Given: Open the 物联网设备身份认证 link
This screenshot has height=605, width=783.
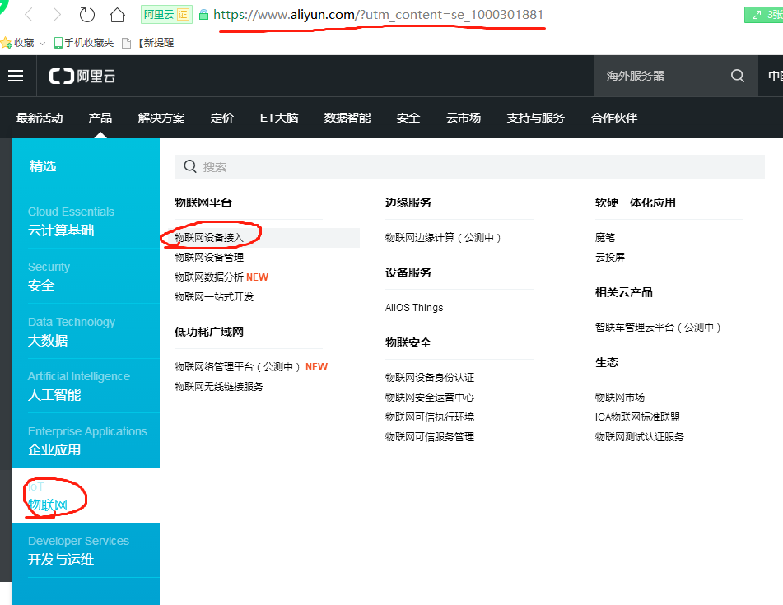Looking at the screenshot, I should point(430,377).
